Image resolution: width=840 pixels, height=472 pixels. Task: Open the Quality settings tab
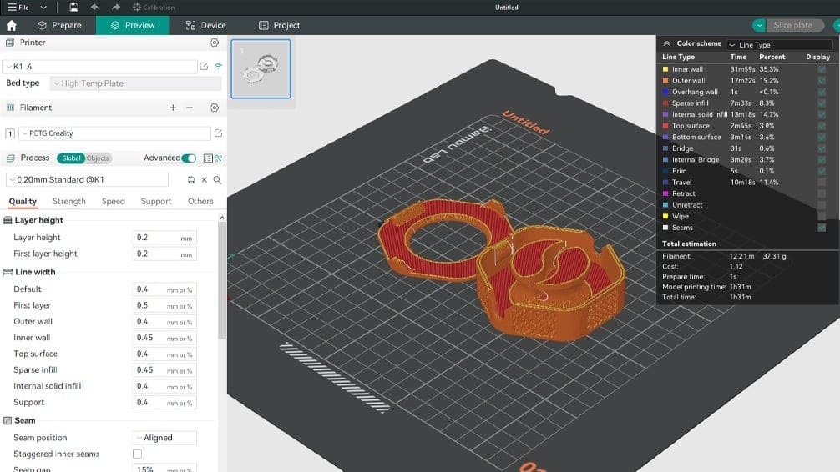pyautogui.click(x=23, y=201)
